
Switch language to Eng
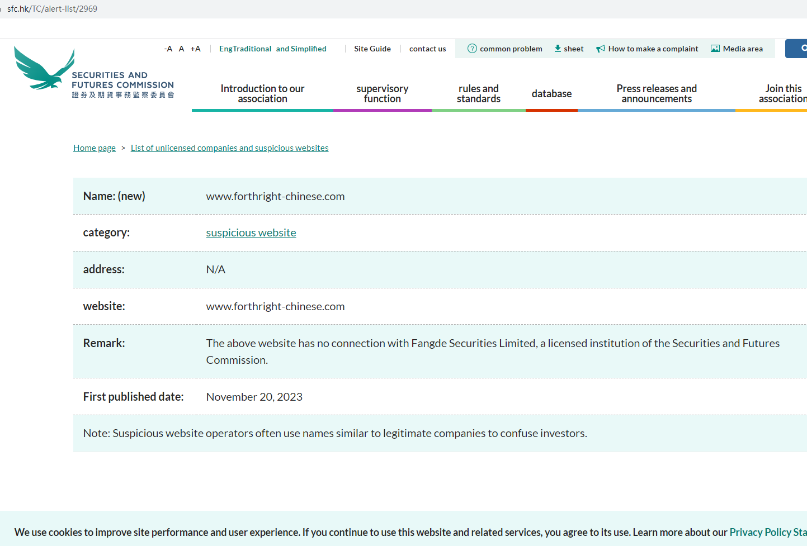pyautogui.click(x=225, y=49)
